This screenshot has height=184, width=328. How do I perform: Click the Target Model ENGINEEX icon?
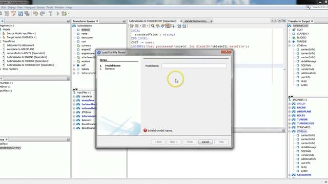pyautogui.click(x=4, y=37)
